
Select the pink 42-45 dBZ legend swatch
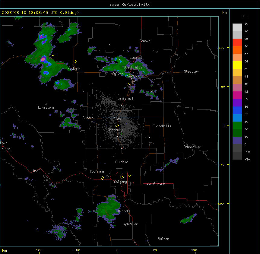click(x=237, y=87)
